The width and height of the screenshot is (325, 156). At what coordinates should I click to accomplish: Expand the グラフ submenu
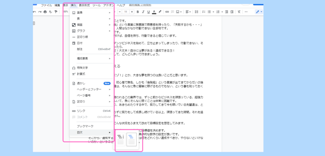click(92, 31)
